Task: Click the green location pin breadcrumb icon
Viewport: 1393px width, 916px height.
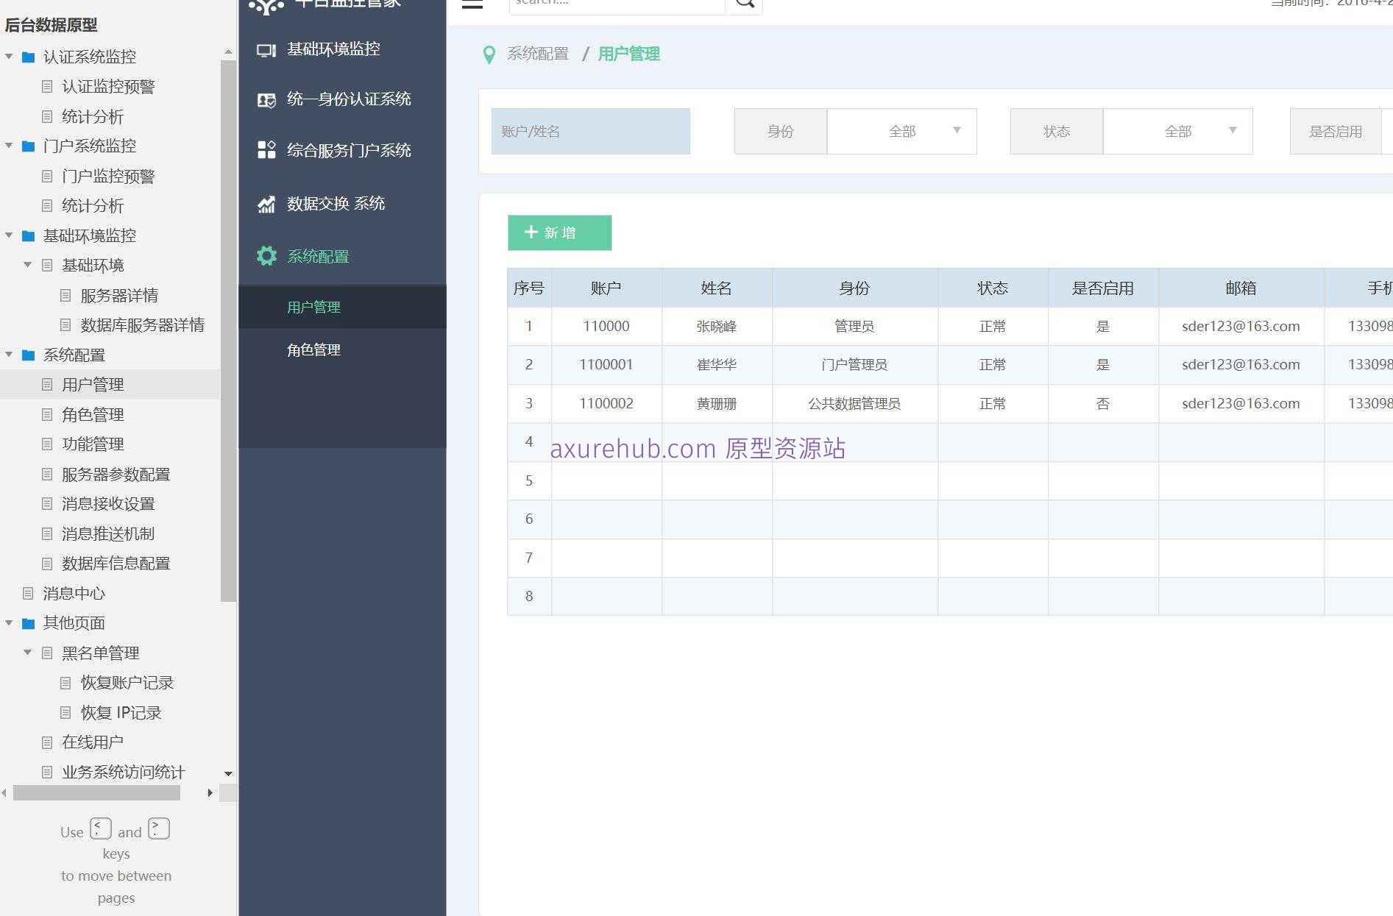Action: 489,54
